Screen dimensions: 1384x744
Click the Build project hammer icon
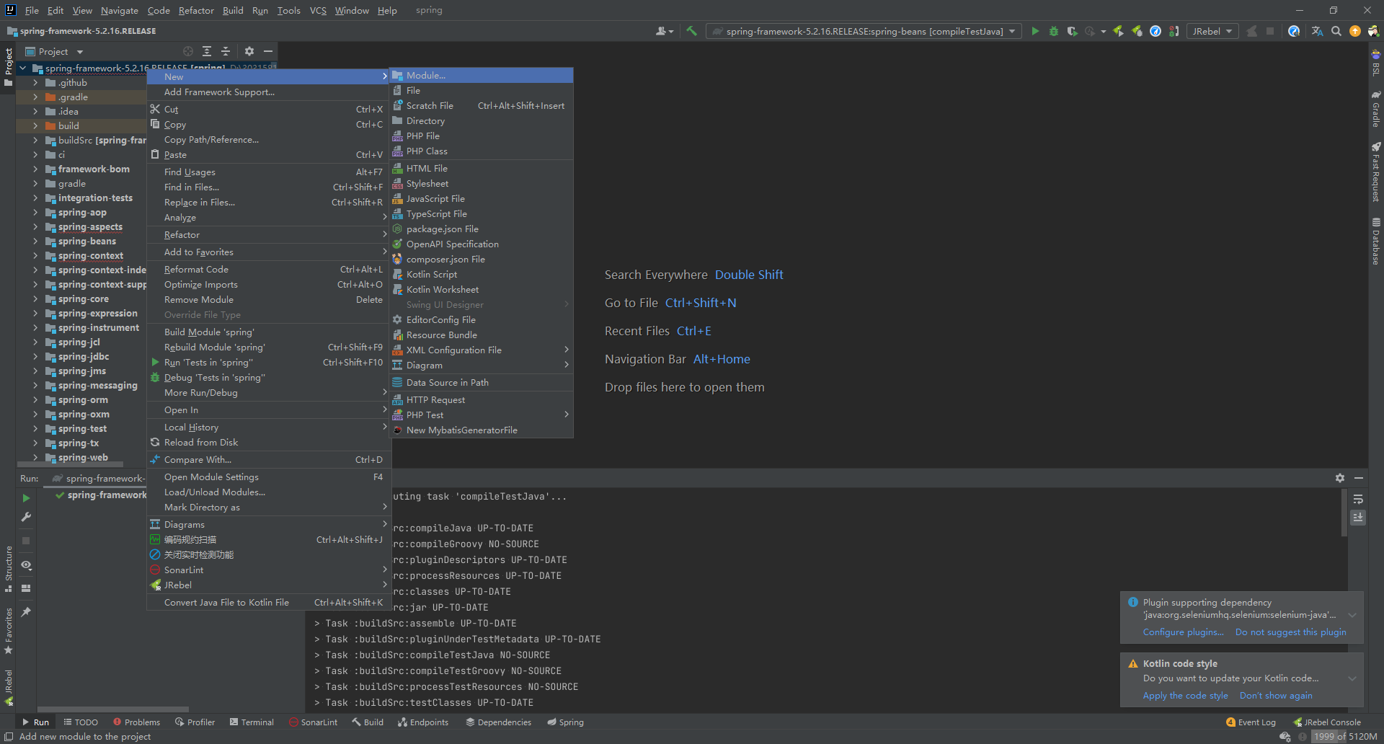coord(691,31)
